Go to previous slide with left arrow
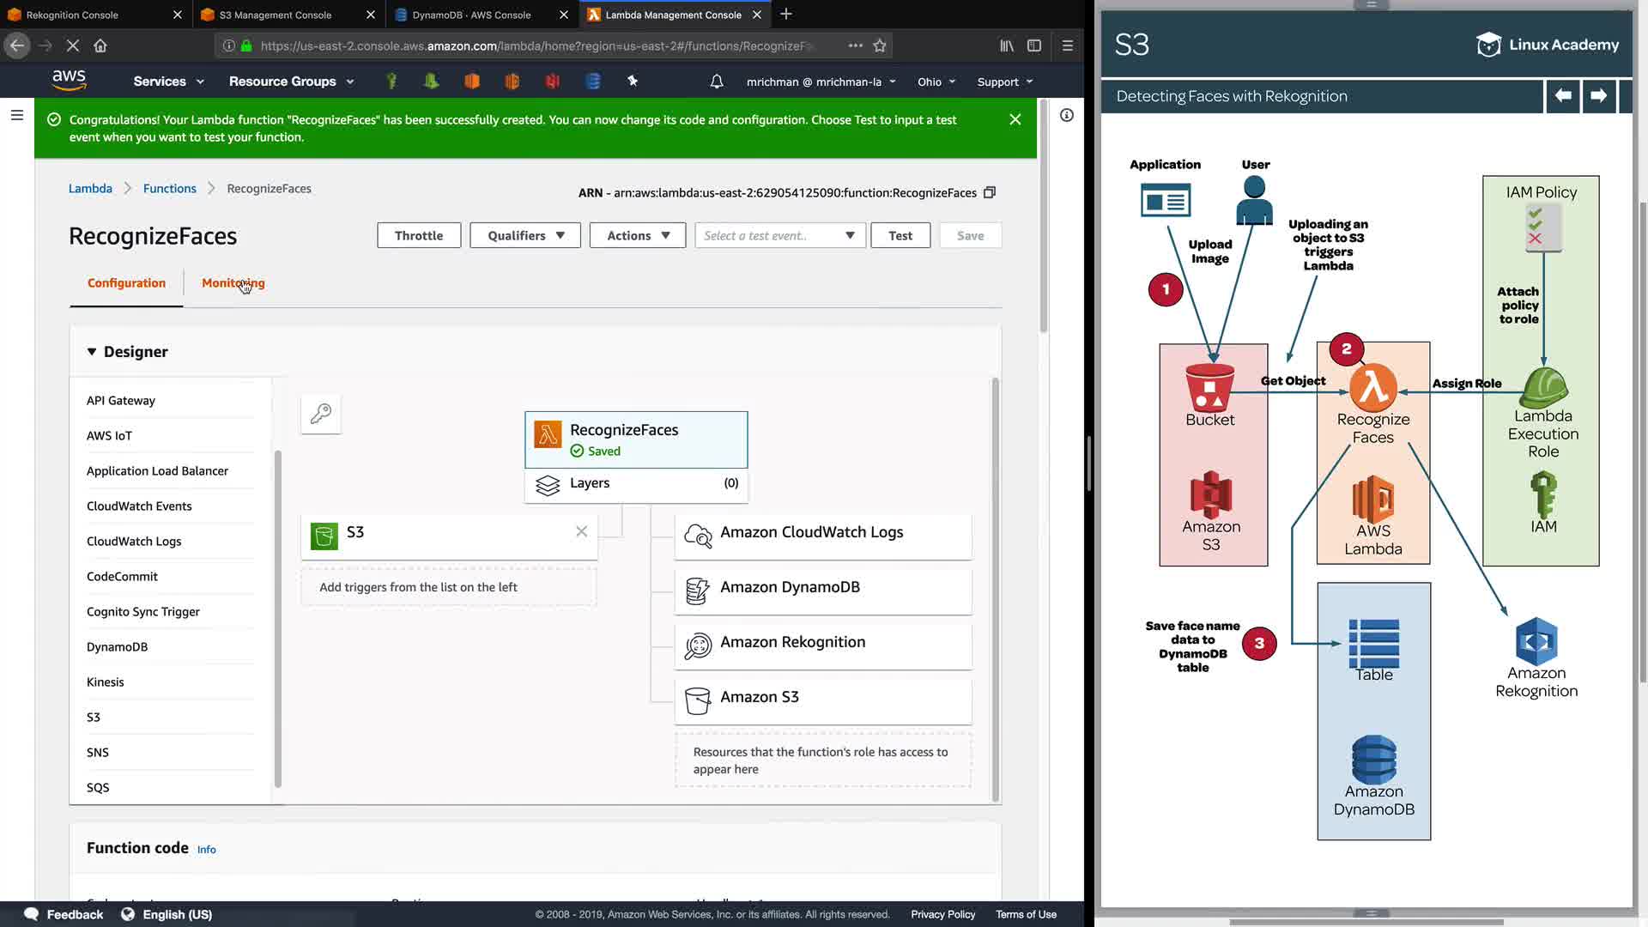 click(x=1563, y=96)
